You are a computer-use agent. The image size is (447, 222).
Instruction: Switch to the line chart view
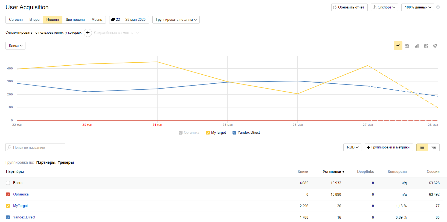(x=398, y=46)
